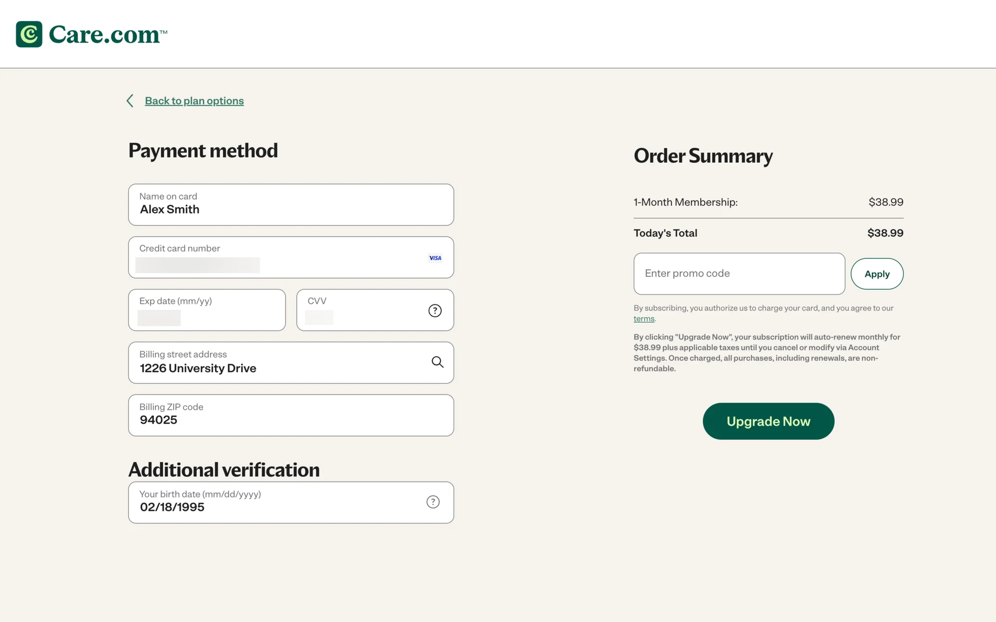The image size is (996, 622).
Task: Click the Visa card brand icon
Action: point(435,258)
